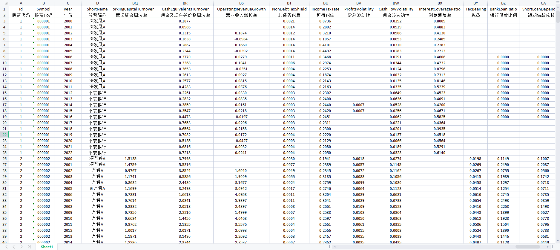Click the OperatingRevenueGrowth header cell

tap(241, 9)
